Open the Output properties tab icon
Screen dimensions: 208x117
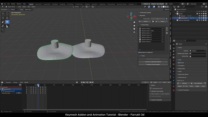174,51
